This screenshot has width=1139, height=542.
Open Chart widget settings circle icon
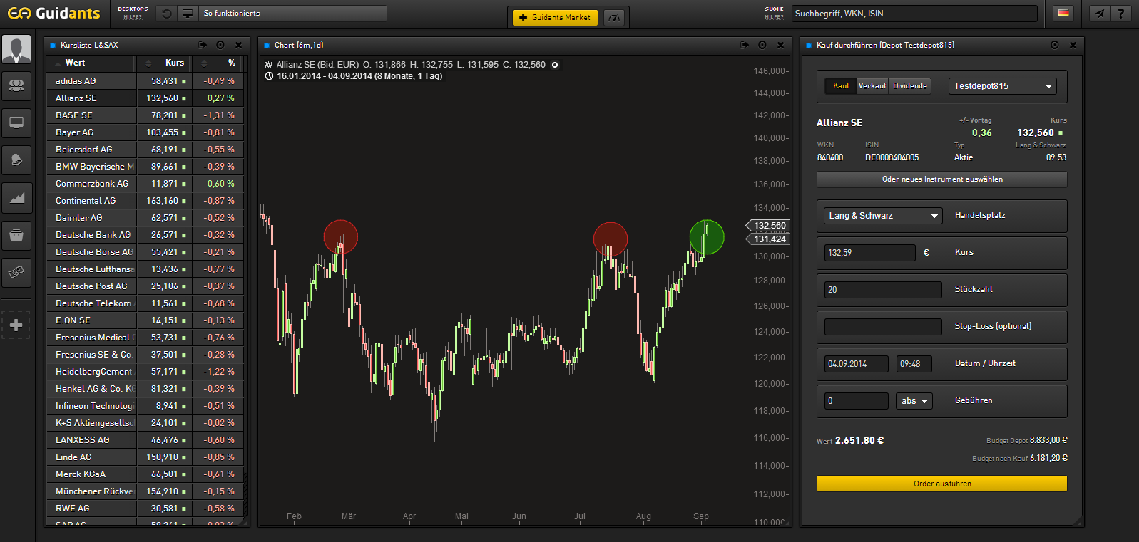(x=762, y=45)
